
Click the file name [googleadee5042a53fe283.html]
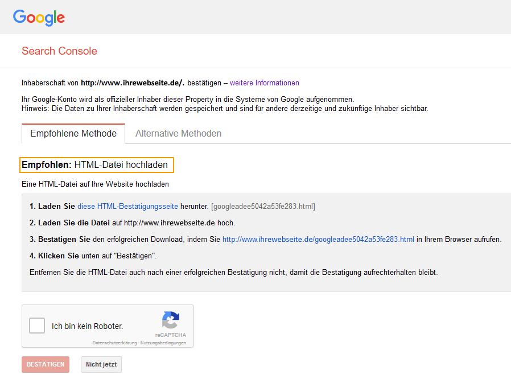point(263,206)
